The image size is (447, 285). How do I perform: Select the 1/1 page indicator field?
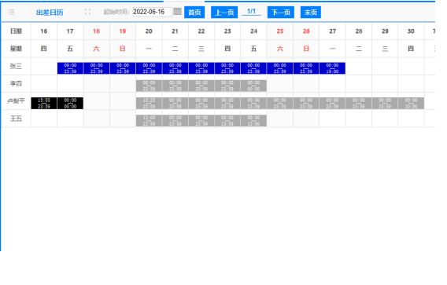click(x=251, y=11)
